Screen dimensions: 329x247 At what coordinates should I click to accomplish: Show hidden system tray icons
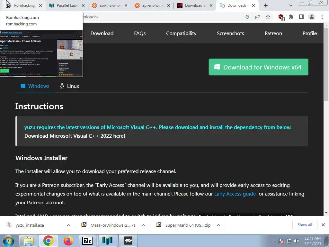pyautogui.click(x=273, y=241)
